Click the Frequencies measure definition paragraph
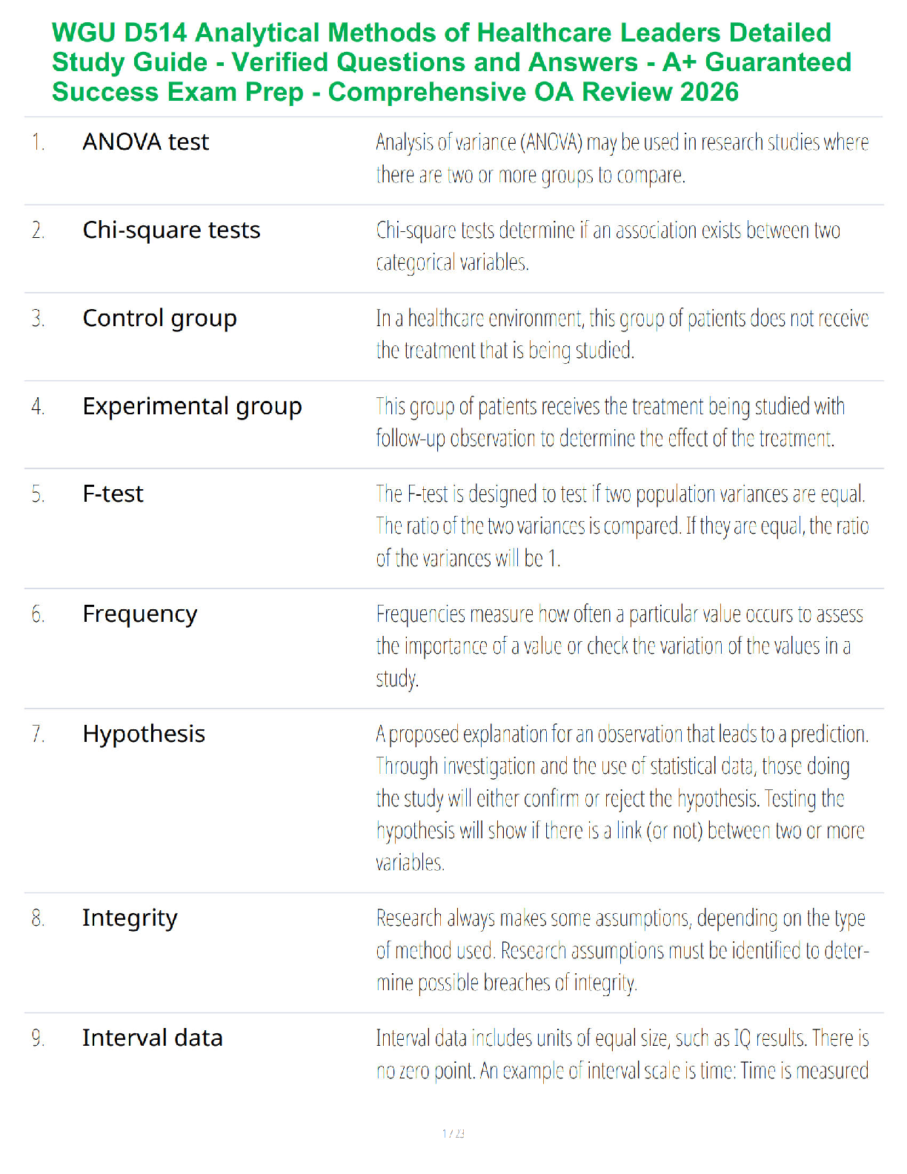This screenshot has height=1174, width=907. pyautogui.click(x=619, y=646)
